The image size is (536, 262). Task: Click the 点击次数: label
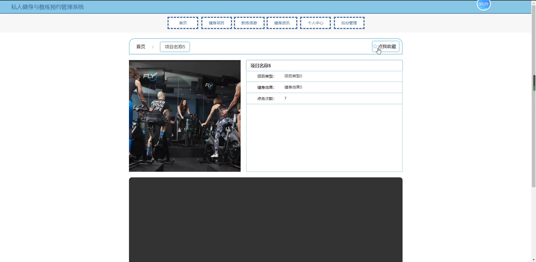click(x=266, y=99)
